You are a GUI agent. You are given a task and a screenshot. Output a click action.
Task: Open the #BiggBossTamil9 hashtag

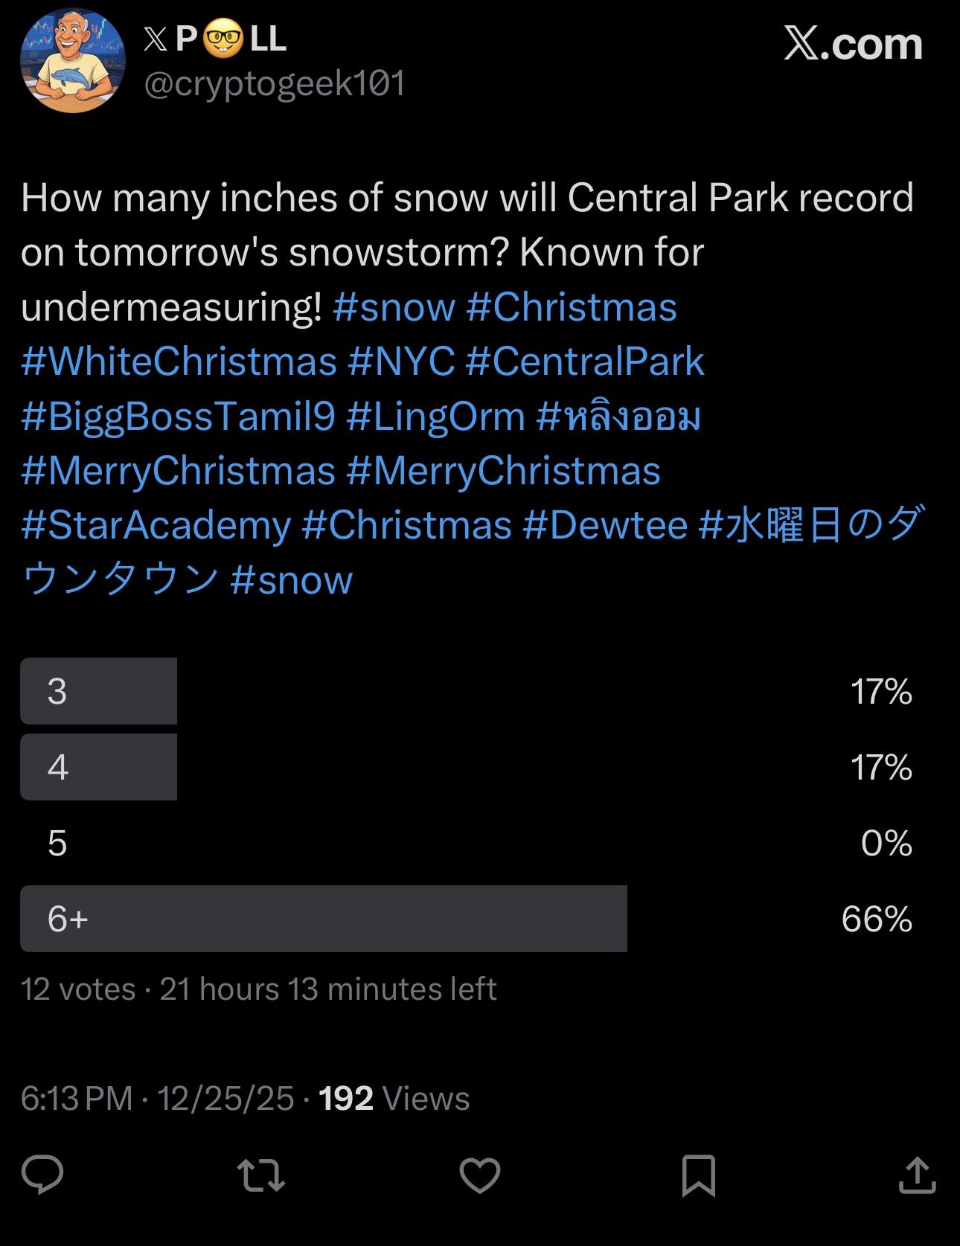(179, 417)
